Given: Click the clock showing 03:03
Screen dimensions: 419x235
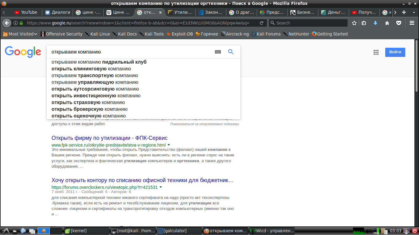Looking at the screenshot, I should point(395,231).
